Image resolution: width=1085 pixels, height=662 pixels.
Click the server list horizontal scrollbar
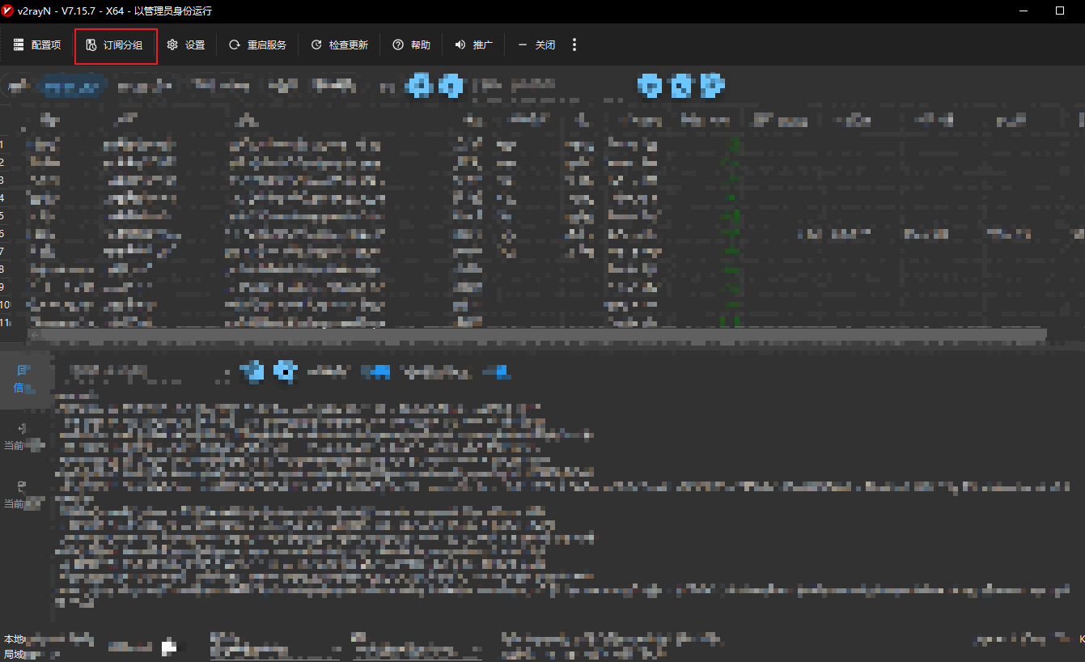click(534, 333)
